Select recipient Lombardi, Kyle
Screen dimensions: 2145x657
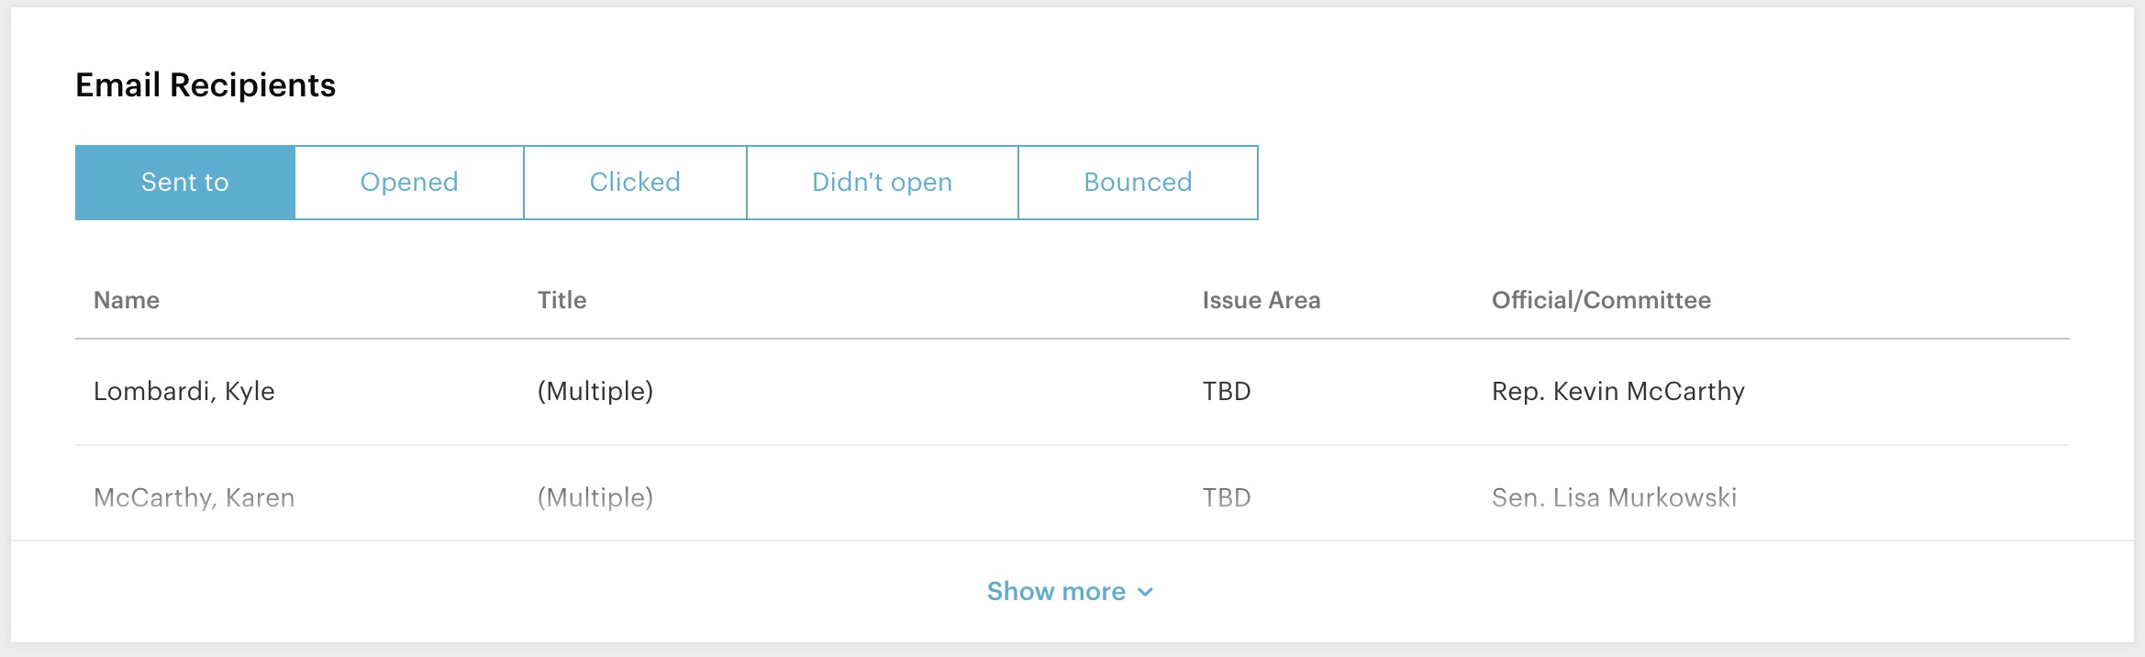[x=184, y=392]
